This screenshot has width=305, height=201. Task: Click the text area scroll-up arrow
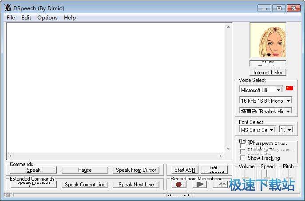(229, 27)
